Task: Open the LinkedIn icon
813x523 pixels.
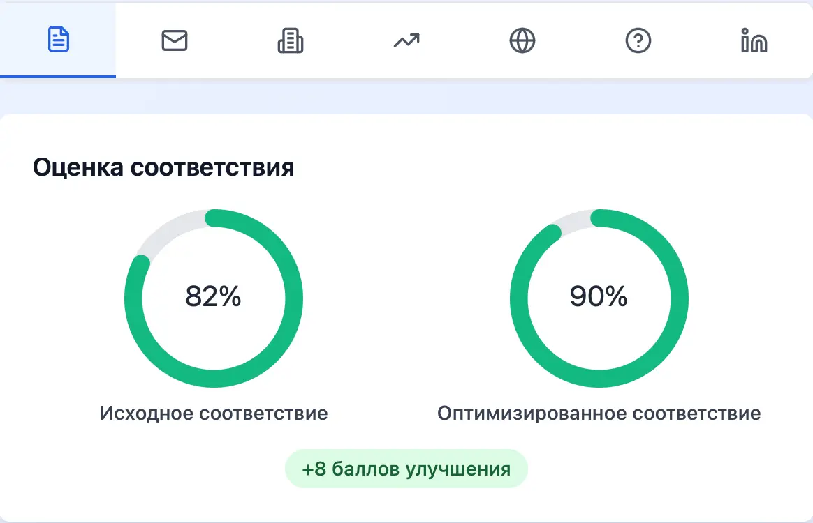Action: 754,40
